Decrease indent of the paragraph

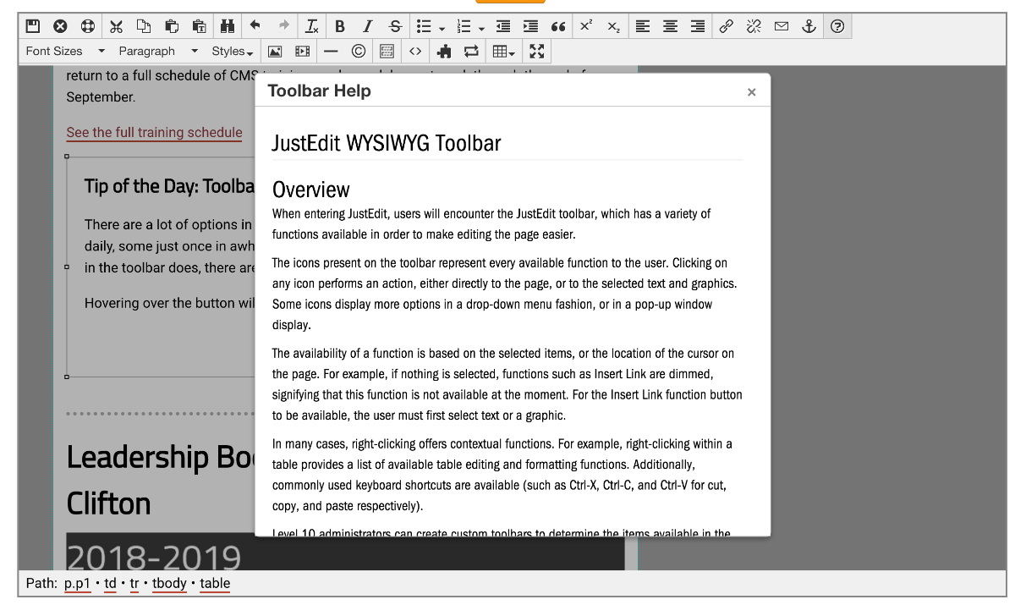pyautogui.click(x=502, y=27)
